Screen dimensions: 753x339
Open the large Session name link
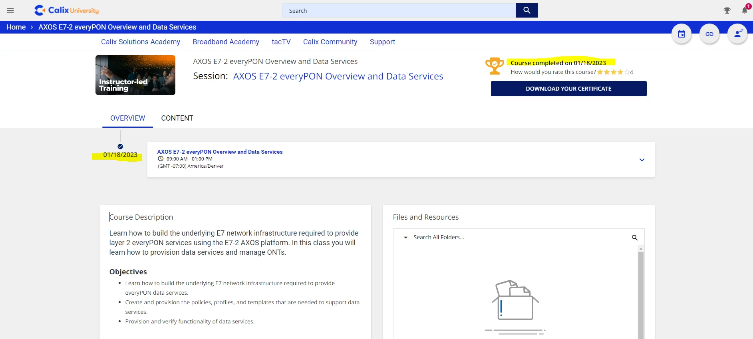(x=338, y=76)
